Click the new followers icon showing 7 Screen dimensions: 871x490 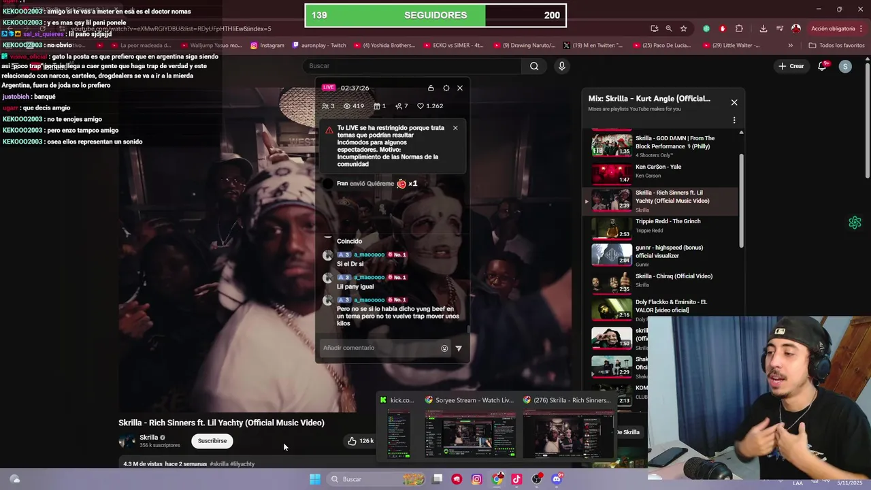coord(398,106)
